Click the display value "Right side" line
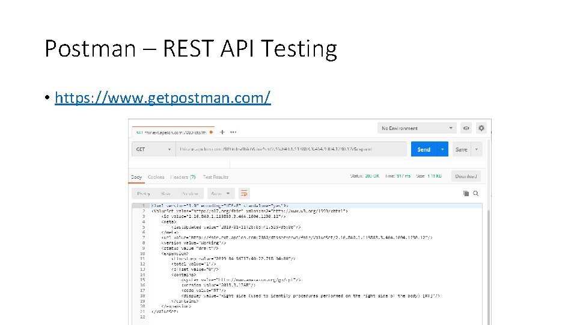This screenshot has width=577, height=325. click(311, 296)
